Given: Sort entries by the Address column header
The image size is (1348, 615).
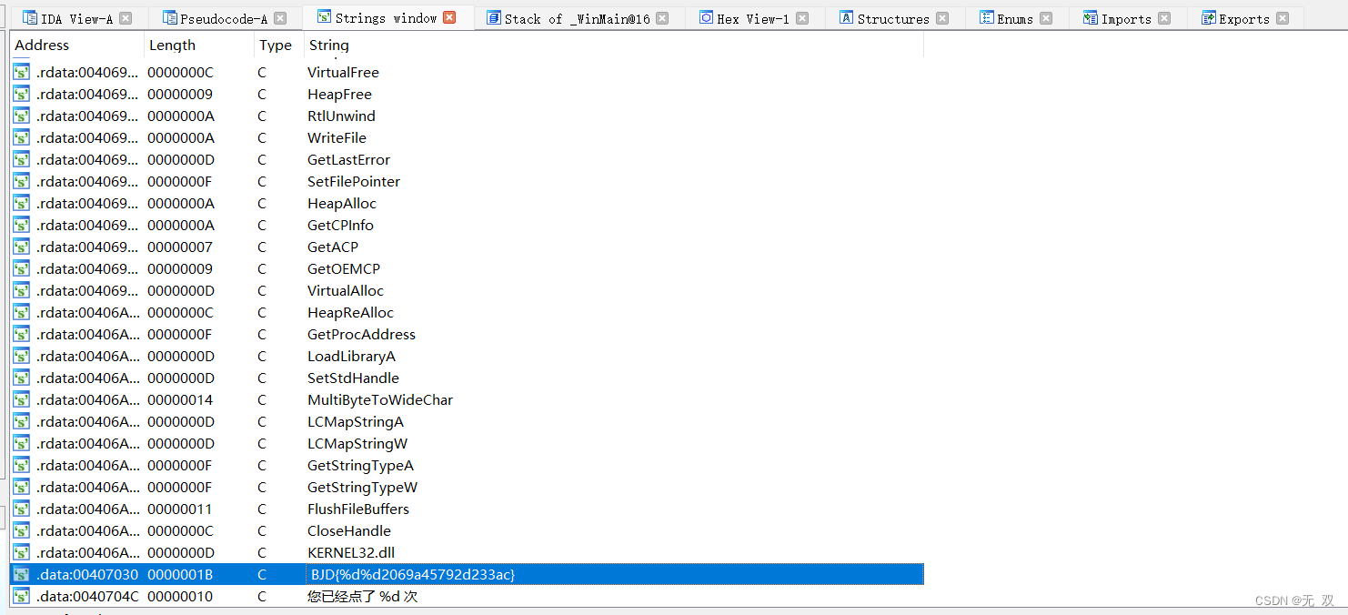Looking at the screenshot, I should pyautogui.click(x=42, y=45).
